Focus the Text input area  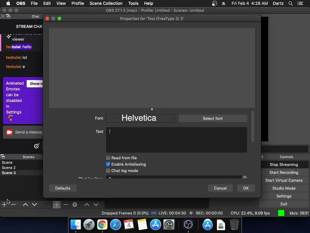pyautogui.click(x=176, y=140)
